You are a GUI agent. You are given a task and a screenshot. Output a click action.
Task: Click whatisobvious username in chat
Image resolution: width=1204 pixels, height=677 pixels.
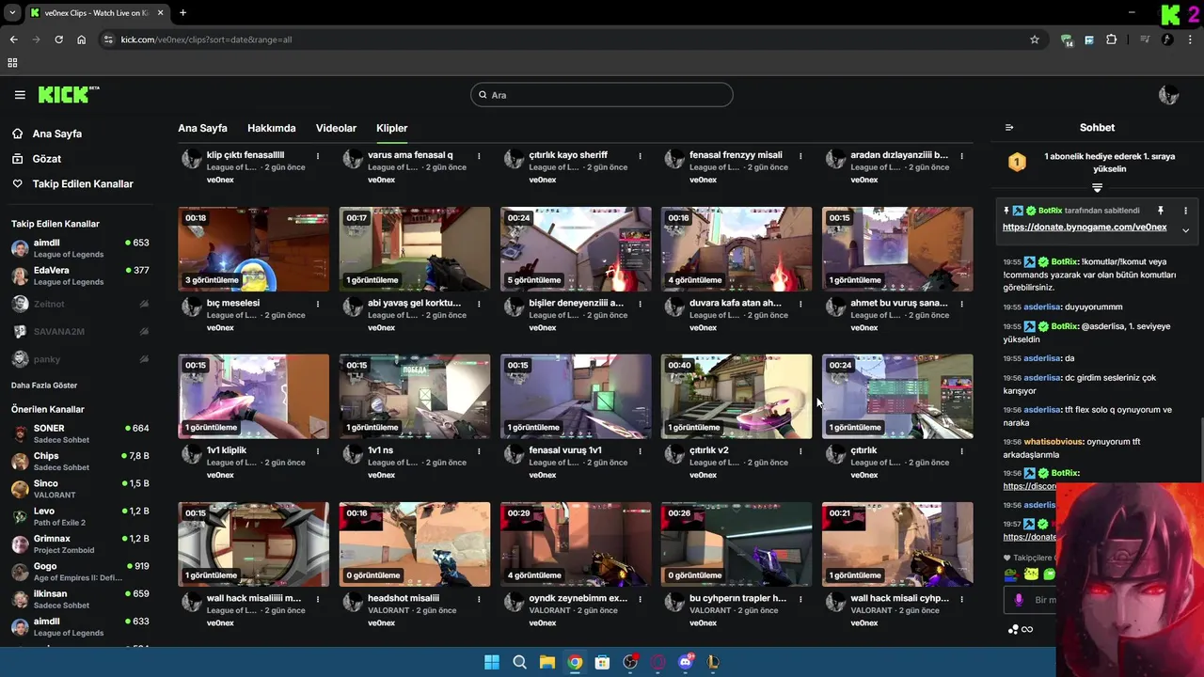tap(1053, 441)
